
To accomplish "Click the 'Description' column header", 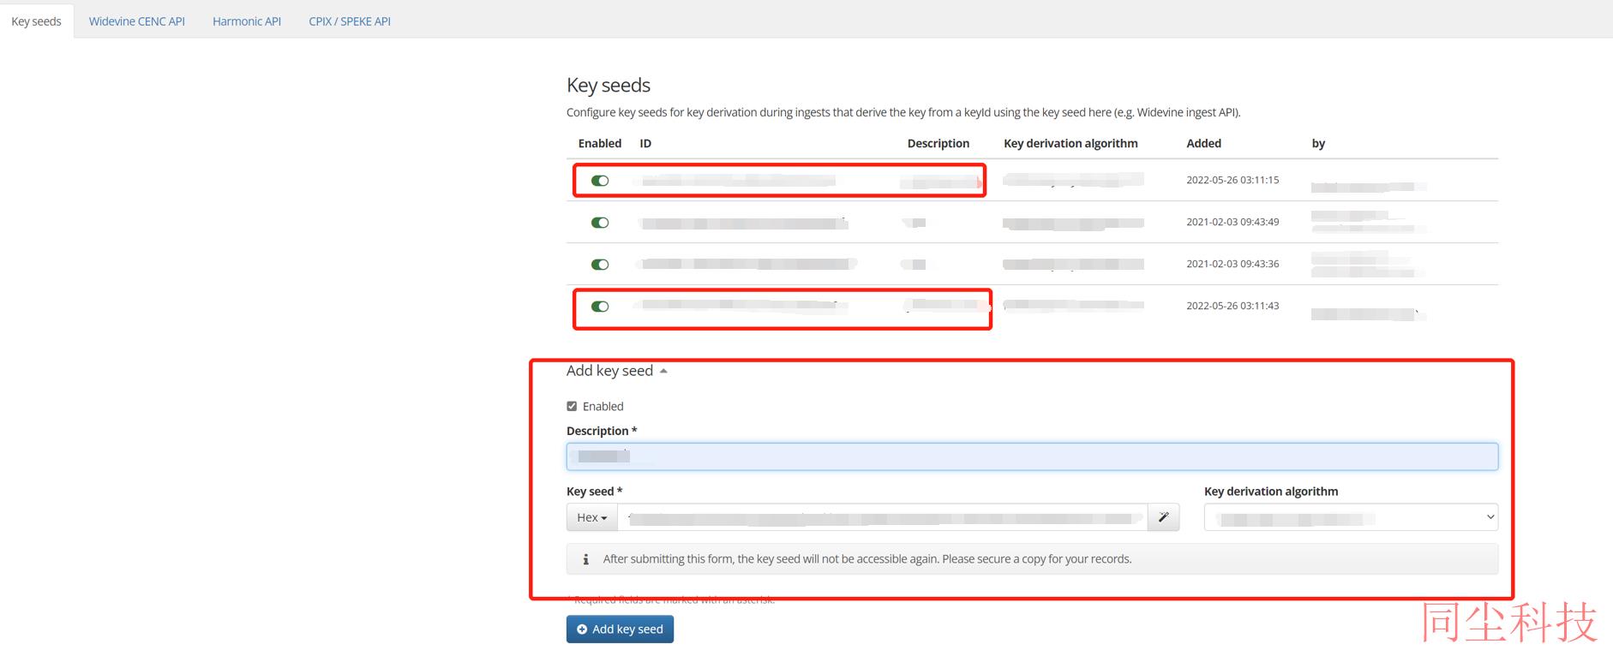I will point(938,143).
